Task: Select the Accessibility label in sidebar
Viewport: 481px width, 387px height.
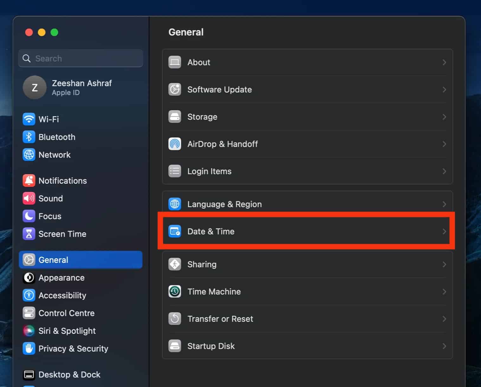Action: pyautogui.click(x=62, y=295)
